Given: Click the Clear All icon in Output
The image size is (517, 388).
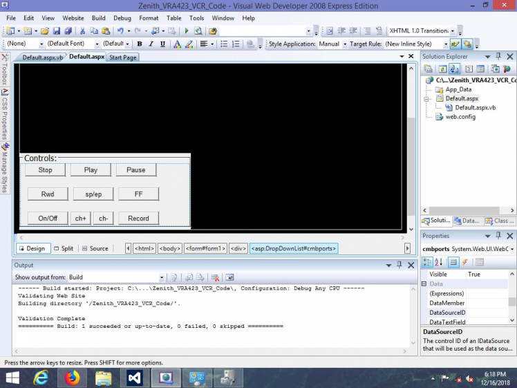Looking at the screenshot, I should point(215,277).
